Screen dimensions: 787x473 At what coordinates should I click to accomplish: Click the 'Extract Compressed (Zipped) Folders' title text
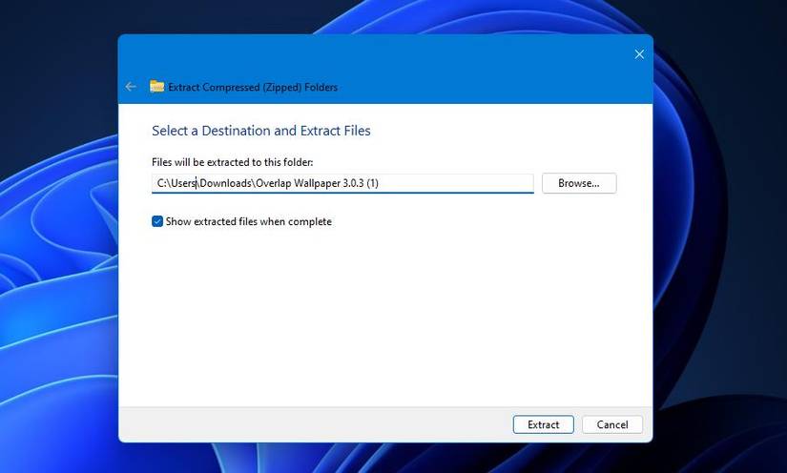[253, 87]
